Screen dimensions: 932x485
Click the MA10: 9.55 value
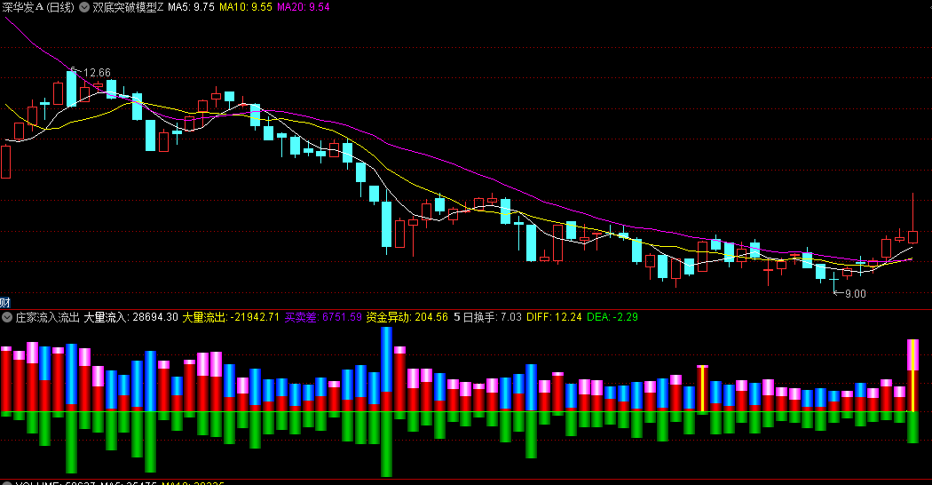click(246, 7)
